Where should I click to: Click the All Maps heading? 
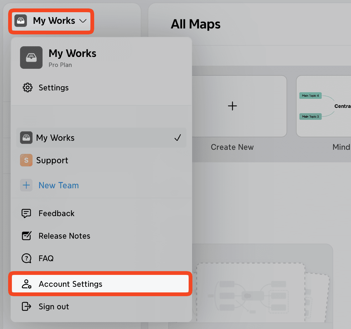tap(196, 24)
